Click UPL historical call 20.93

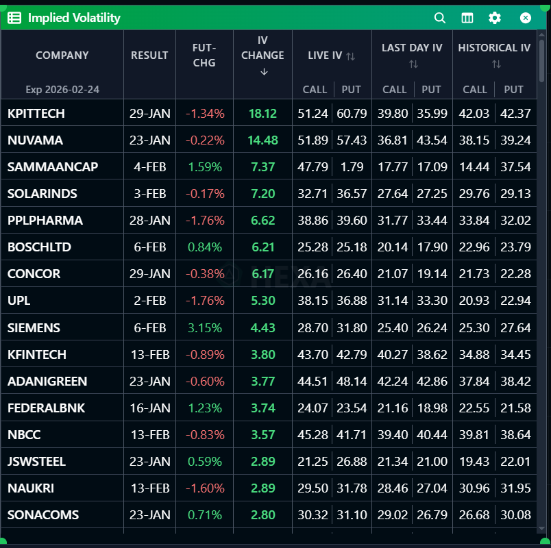click(474, 300)
